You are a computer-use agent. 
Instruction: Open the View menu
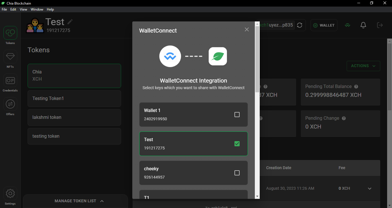coord(24,9)
